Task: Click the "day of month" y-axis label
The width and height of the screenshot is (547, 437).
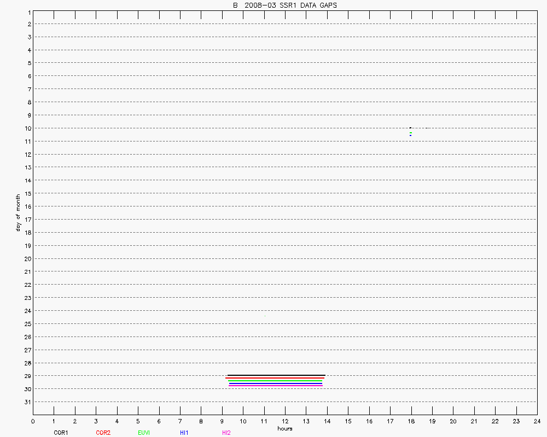Action: click(x=18, y=212)
